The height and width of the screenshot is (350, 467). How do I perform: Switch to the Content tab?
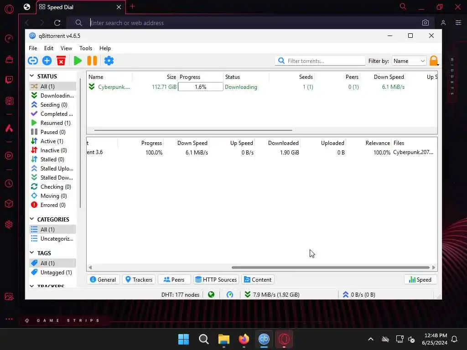tap(258, 280)
